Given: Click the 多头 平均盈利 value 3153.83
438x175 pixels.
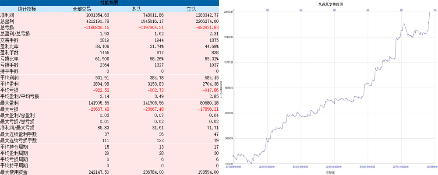Looking at the screenshot, I should 152,84.
